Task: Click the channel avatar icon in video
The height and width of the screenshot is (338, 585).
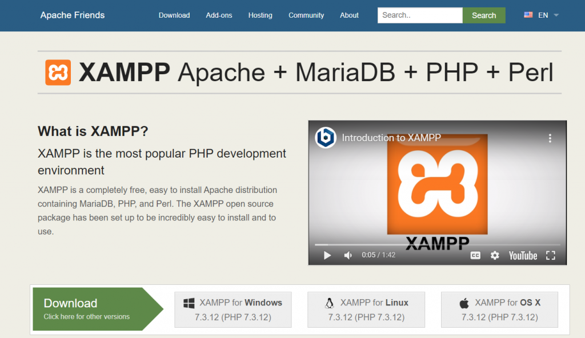Action: [x=326, y=138]
